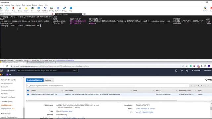The height and width of the screenshot is (119, 212).
Task: Toggle checkbox for load balancer ae954f613dfd143e684c6a8e76e6724a
Action: pyautogui.click(x=28, y=95)
